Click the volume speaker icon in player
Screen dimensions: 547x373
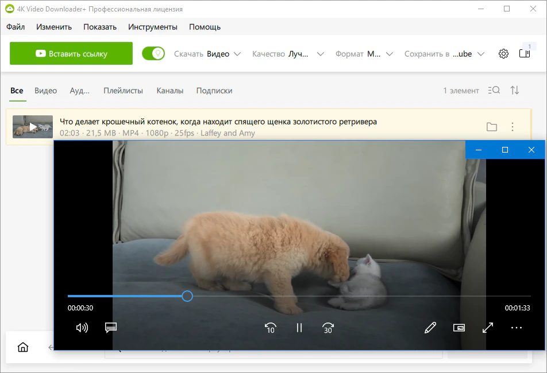(x=82, y=328)
